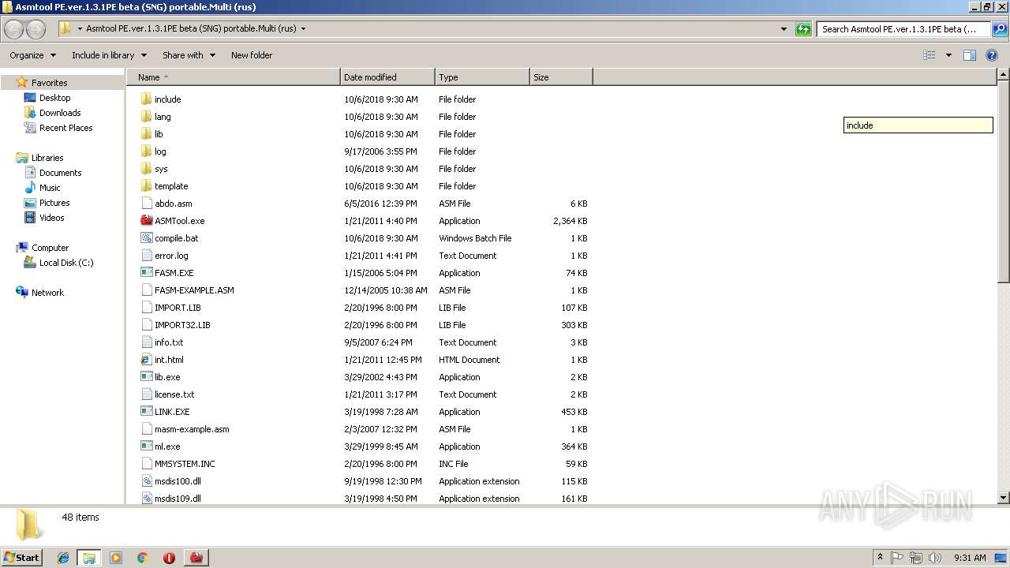Screen dimensions: 1010x568
Task: Sort by the Name column header
Action: click(x=233, y=77)
